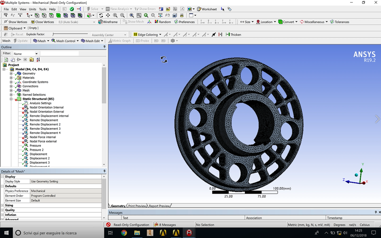Click the refresh tree icon in Outline

click(x=6, y=59)
